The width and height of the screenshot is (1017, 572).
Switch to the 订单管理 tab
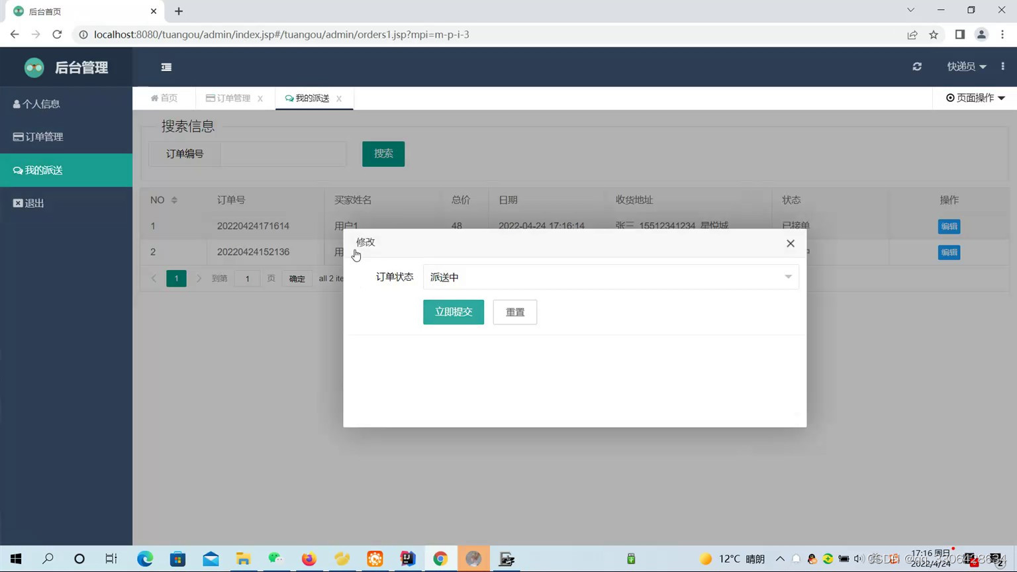[x=228, y=98]
